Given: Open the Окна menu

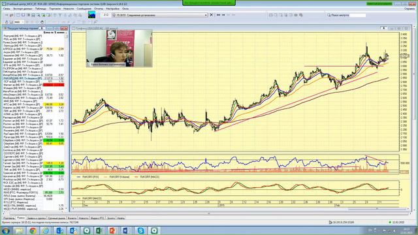Looking at the screenshot, I should [125, 8].
